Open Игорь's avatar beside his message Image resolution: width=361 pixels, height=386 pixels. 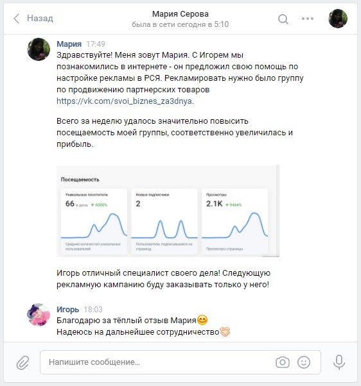pyautogui.click(x=39, y=315)
